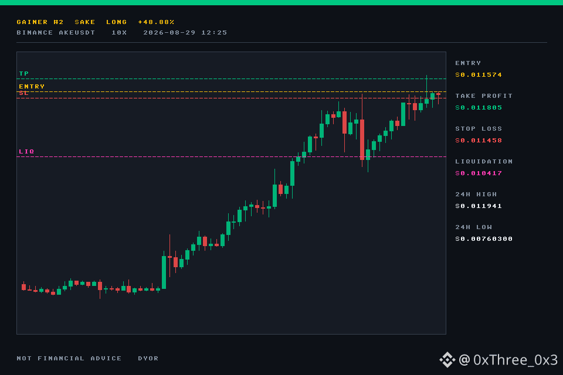The image size is (563, 375).
Task: Click the @0xThree_0x3 account handle
Action: click(x=508, y=360)
